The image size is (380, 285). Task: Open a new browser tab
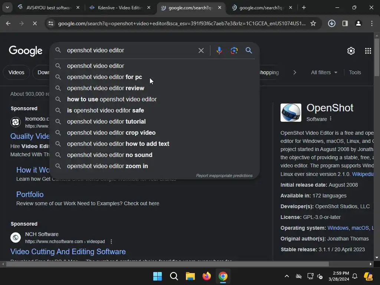coord(304,7)
